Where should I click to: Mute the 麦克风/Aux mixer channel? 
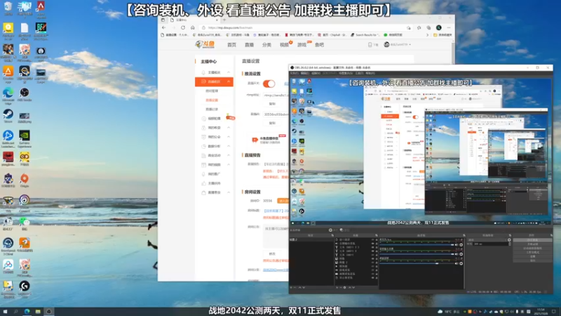tap(457, 244)
